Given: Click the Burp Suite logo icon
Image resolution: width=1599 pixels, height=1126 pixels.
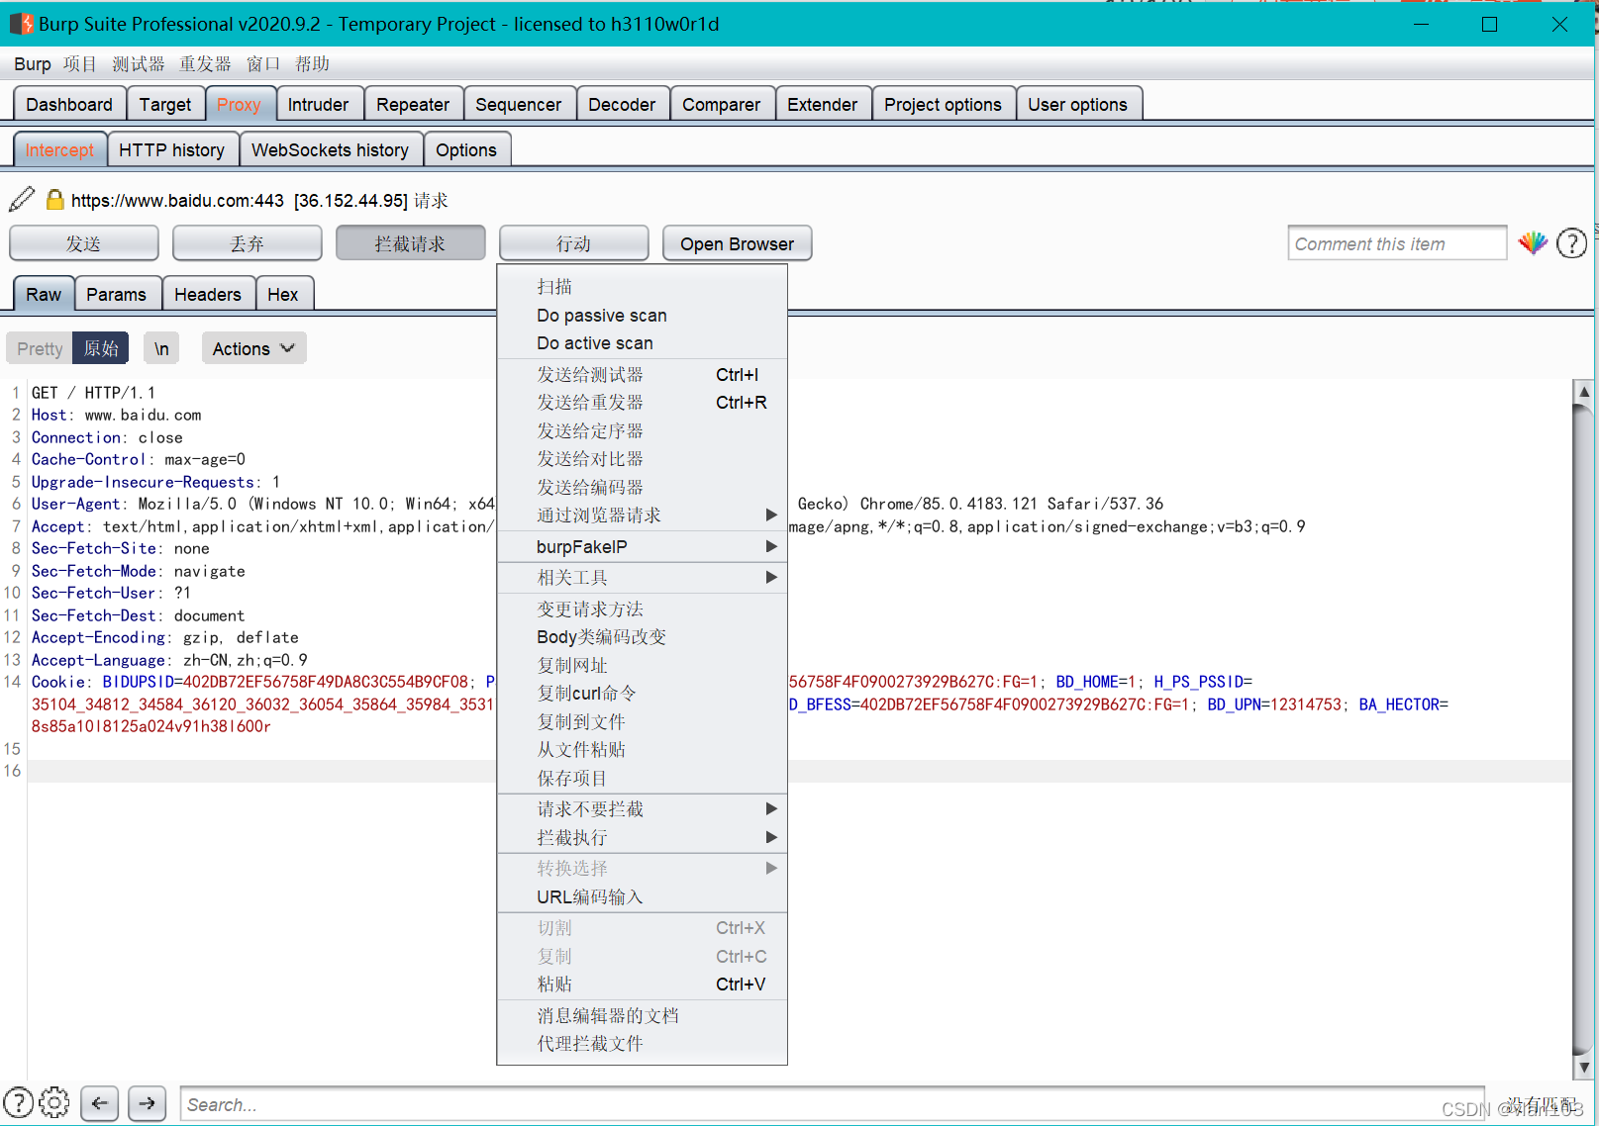Looking at the screenshot, I should pos(21,24).
